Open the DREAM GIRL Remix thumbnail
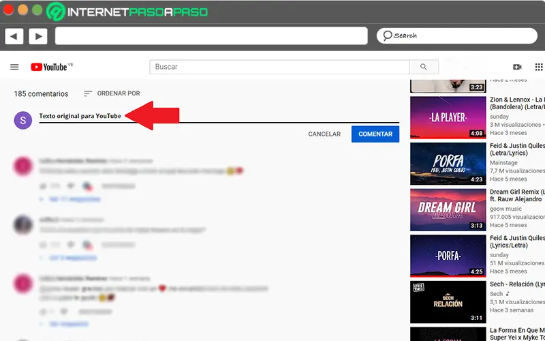 click(448, 210)
